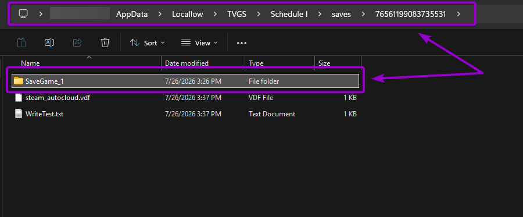The image size is (523, 217).
Task: Select the WriteTest.txt file name
Action: click(44, 114)
